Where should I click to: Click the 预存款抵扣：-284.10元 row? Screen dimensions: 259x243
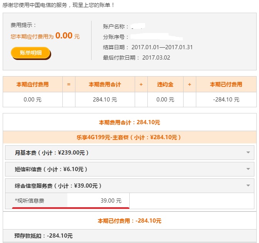[x=129, y=236]
